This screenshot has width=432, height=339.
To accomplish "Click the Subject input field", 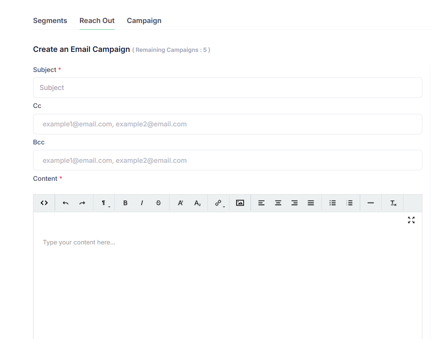I will click(227, 87).
